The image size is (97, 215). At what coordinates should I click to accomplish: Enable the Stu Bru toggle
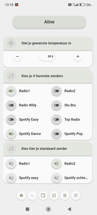pos(57,105)
